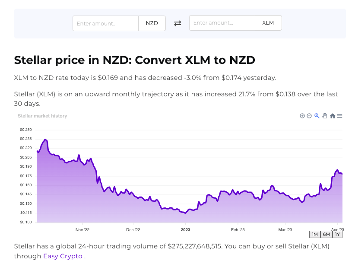
Task: Click the 2023 label on chart axis
Action: pos(185,230)
